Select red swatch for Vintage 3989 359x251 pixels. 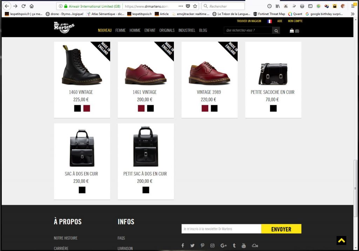pos(205,108)
